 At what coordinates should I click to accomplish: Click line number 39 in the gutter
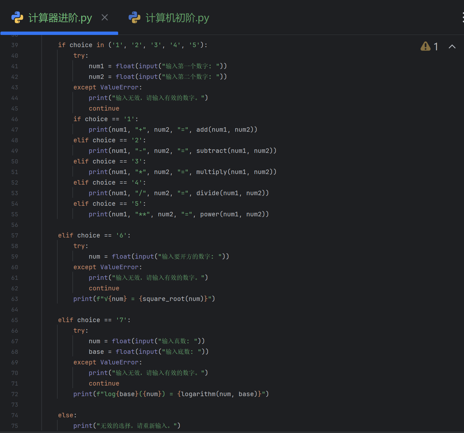(15, 45)
